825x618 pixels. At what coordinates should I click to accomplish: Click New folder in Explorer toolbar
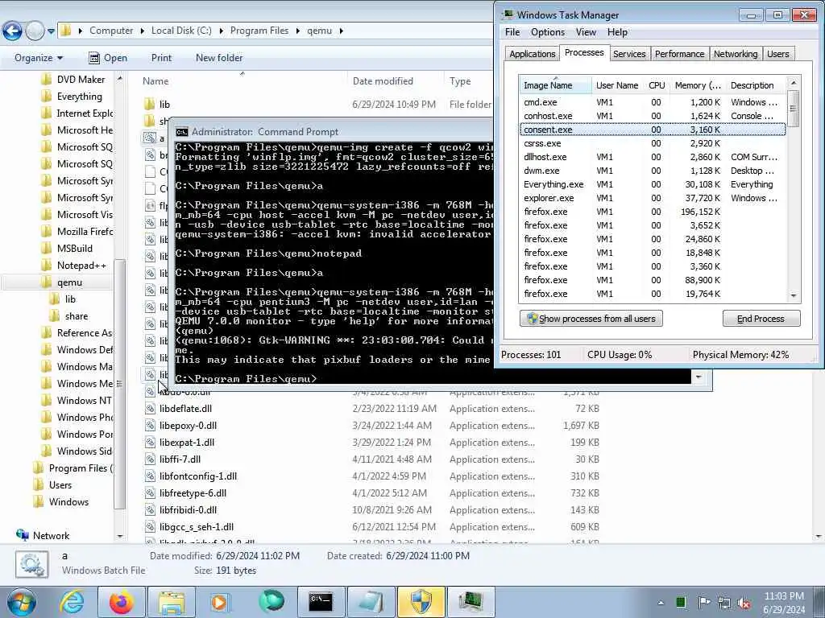tap(219, 58)
